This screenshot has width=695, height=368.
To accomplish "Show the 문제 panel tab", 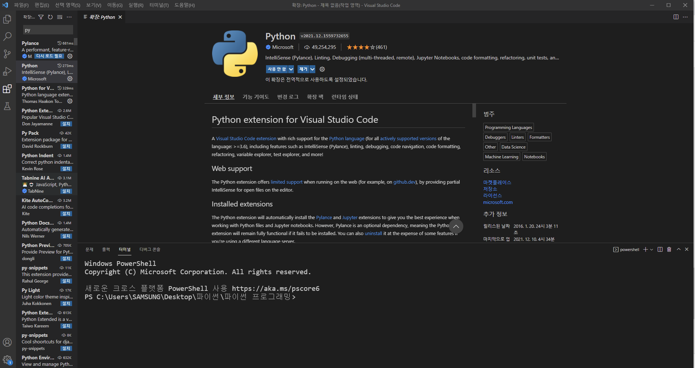I will [x=89, y=249].
